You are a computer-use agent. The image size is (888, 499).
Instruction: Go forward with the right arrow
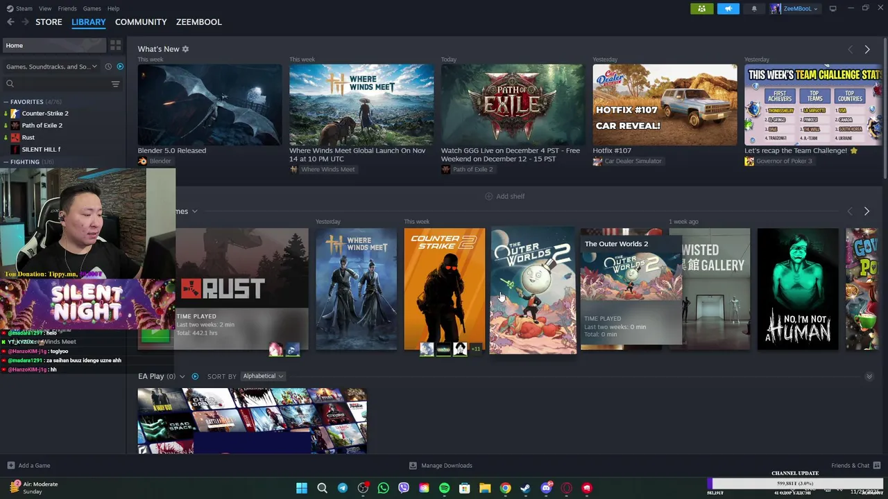[26, 22]
